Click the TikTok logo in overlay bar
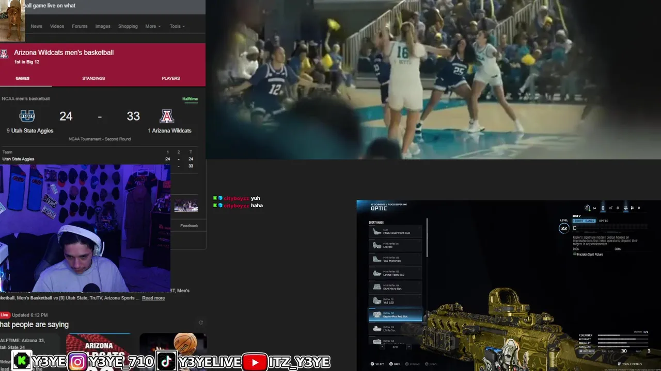The height and width of the screenshot is (371, 661). pos(166,362)
